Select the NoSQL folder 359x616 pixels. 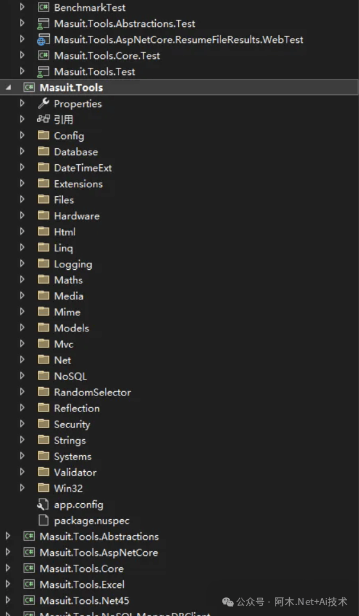point(71,376)
